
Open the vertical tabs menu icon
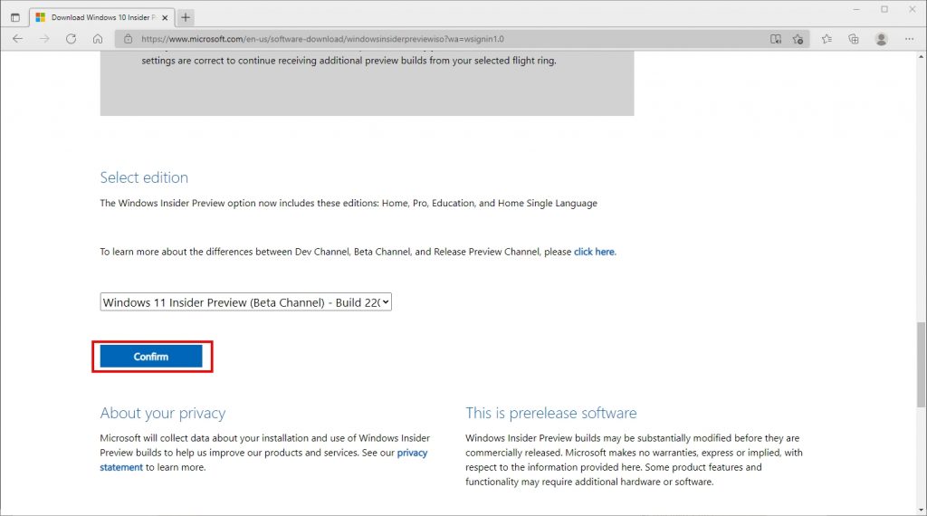(15, 17)
